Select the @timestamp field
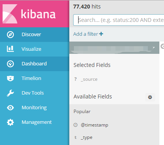164x145 pixels. click(x=94, y=125)
